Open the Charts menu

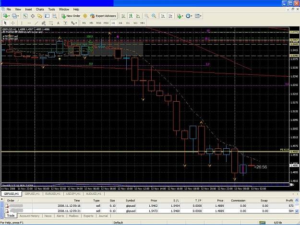pyautogui.click(x=40, y=10)
